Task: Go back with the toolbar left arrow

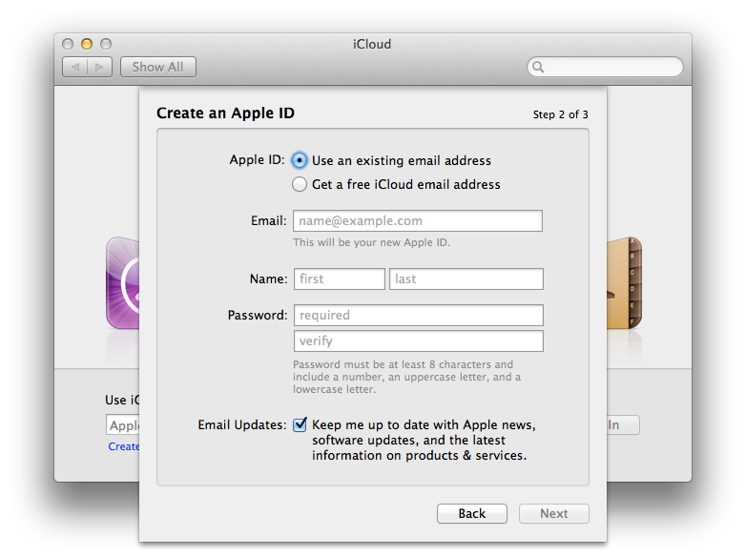Action: click(x=74, y=67)
